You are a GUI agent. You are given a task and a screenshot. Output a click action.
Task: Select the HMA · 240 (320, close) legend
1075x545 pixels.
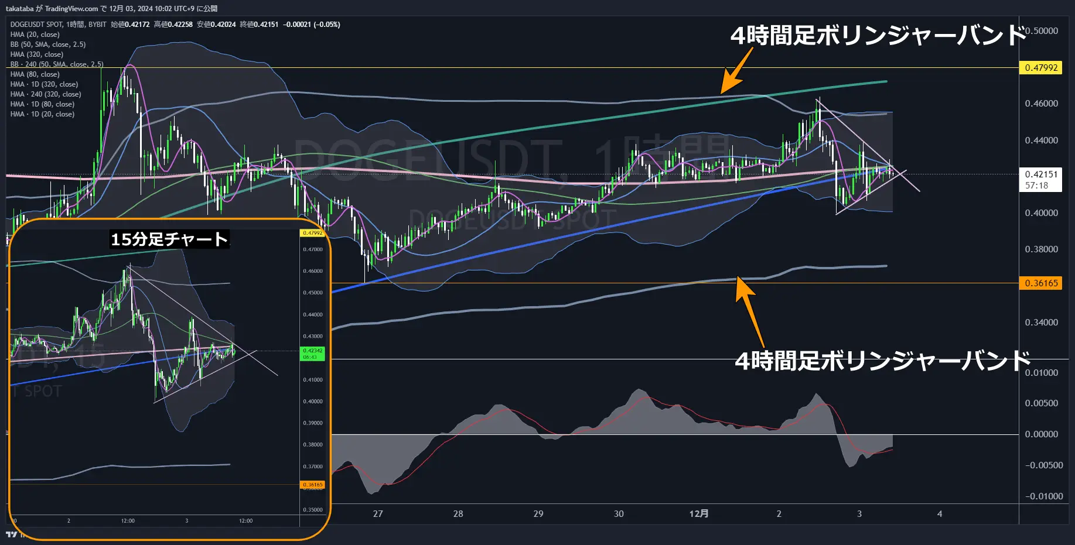click(x=45, y=94)
